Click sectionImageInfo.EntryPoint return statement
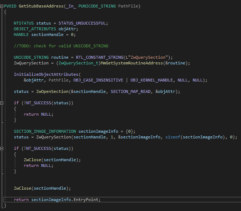The height and width of the screenshot is (211, 241). (57, 200)
